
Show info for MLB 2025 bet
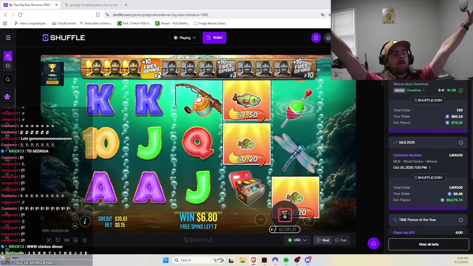(x=461, y=143)
